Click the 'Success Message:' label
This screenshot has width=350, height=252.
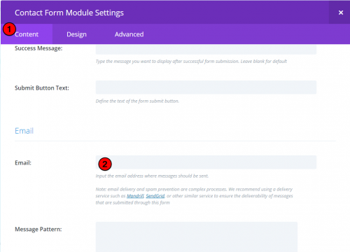tap(38, 48)
